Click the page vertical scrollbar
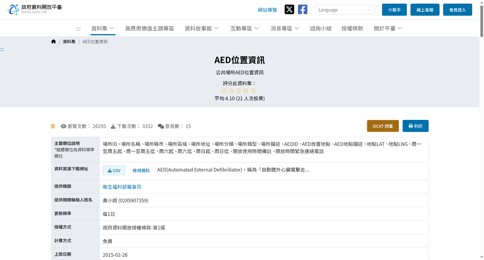Screen dimensions: 484x260 482,21
